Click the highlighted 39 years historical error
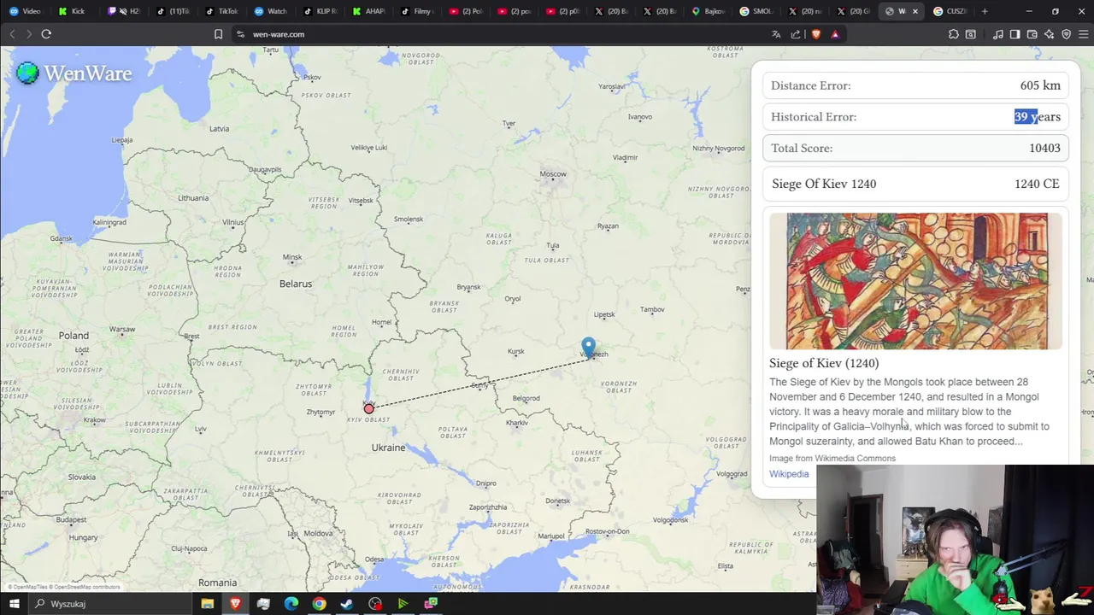Screen dimensions: 1094x615 (1038, 117)
